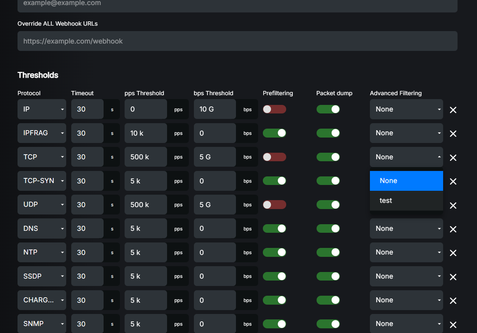This screenshot has height=333, width=477.
Task: Delete the TCP threshold row
Action: (x=453, y=158)
